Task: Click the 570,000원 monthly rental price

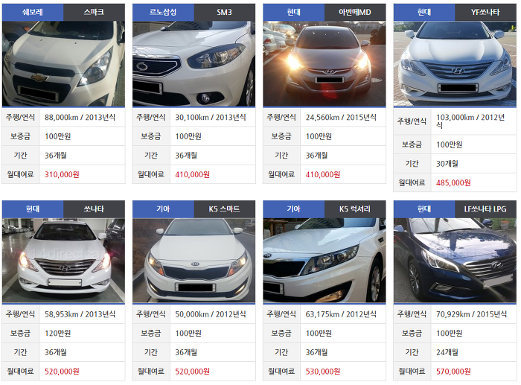Action: [x=453, y=371]
